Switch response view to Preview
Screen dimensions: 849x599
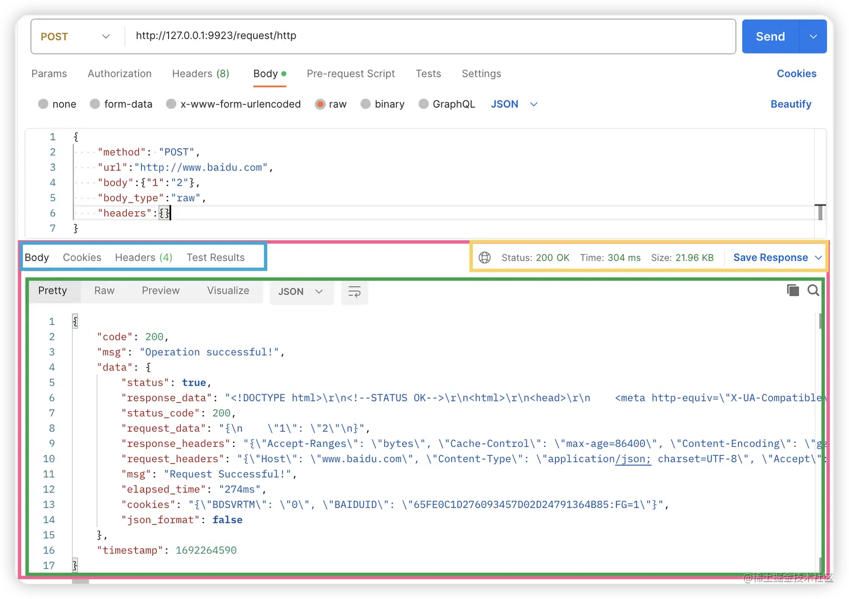(161, 291)
